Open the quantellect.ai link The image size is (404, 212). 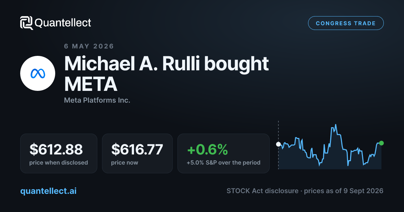tap(48, 191)
